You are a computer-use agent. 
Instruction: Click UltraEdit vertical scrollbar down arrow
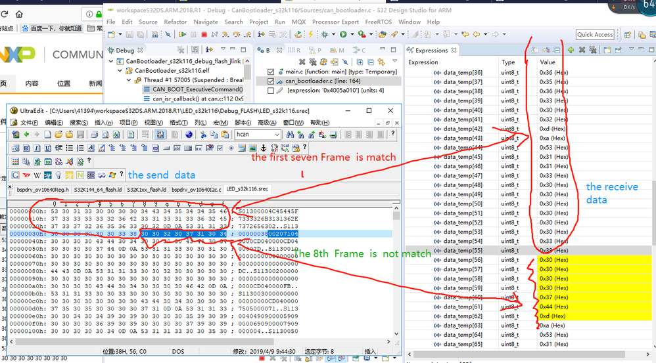396,333
